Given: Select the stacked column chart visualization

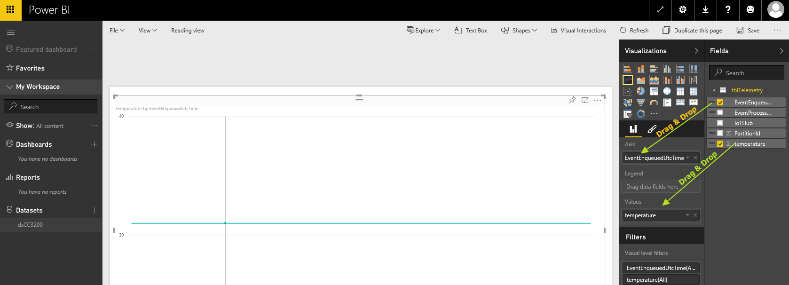Looking at the screenshot, I should (x=640, y=69).
